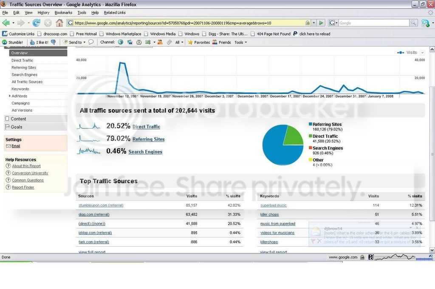Open the View menu

[x=28, y=13]
